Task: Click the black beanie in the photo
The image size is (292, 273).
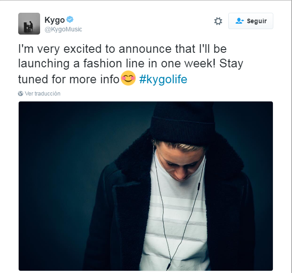Action: click(x=183, y=123)
